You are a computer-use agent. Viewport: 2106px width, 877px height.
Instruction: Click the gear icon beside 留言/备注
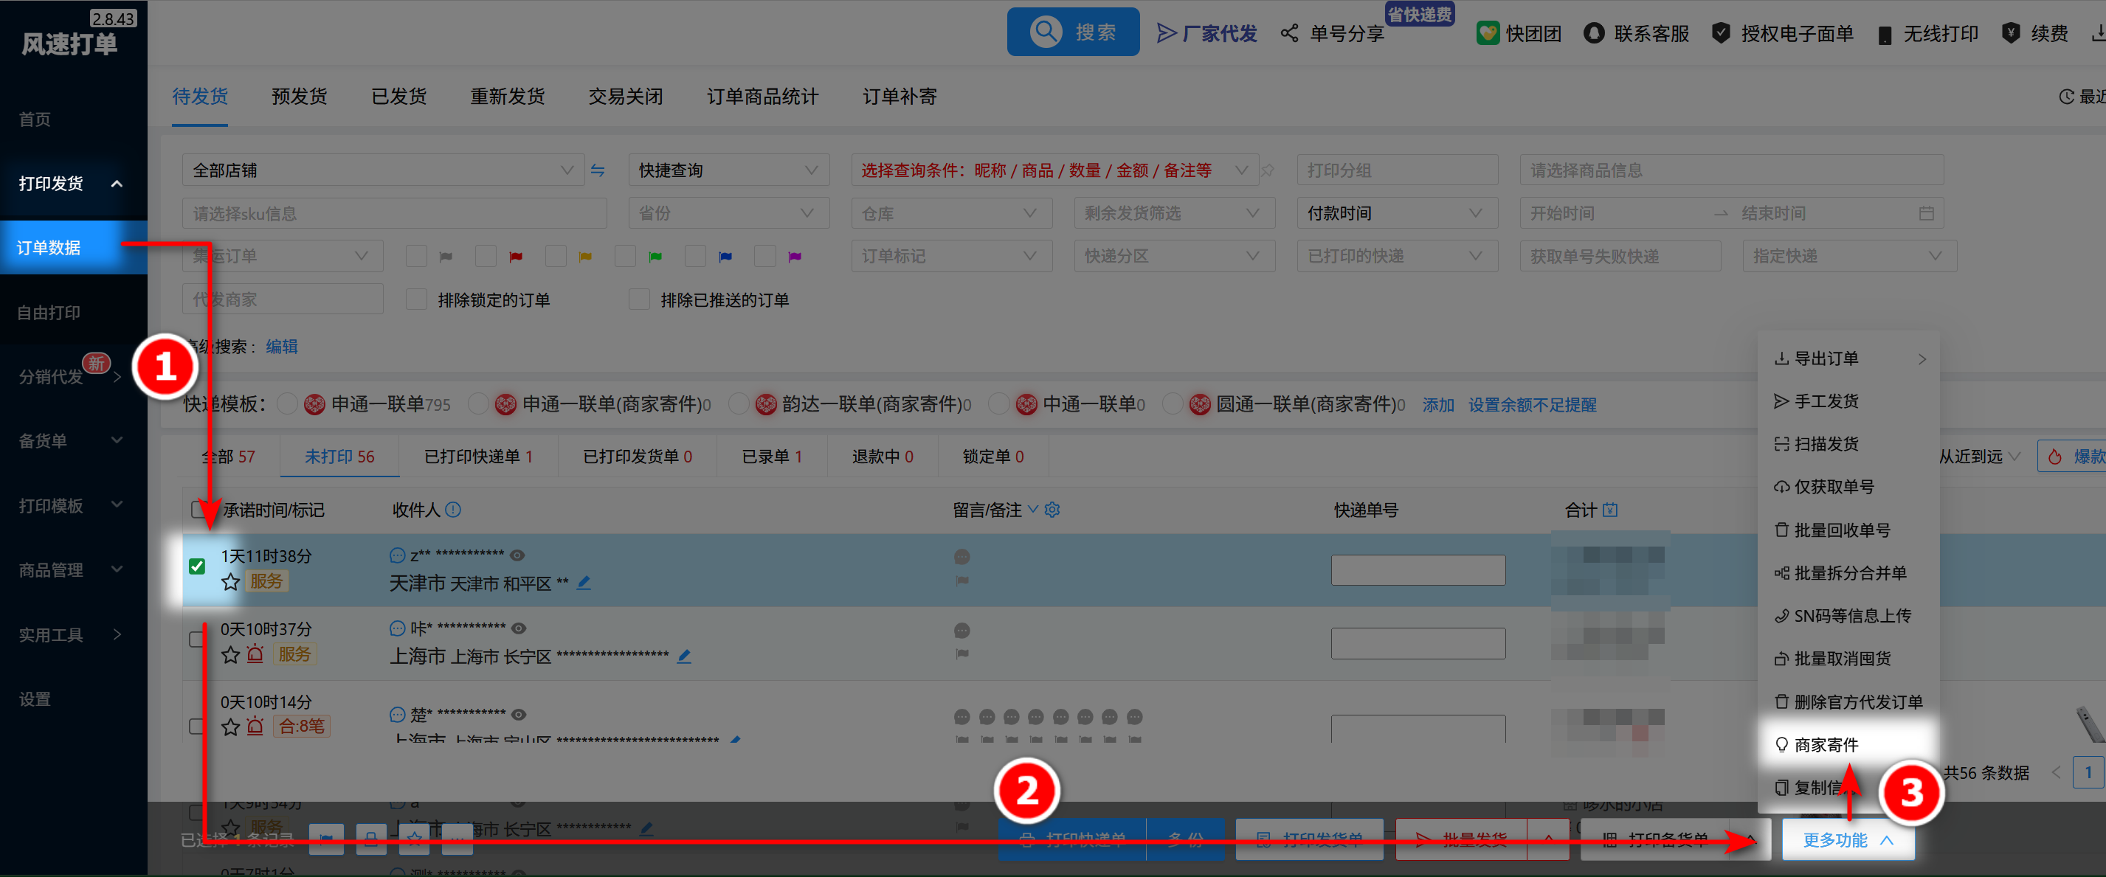click(x=1052, y=510)
